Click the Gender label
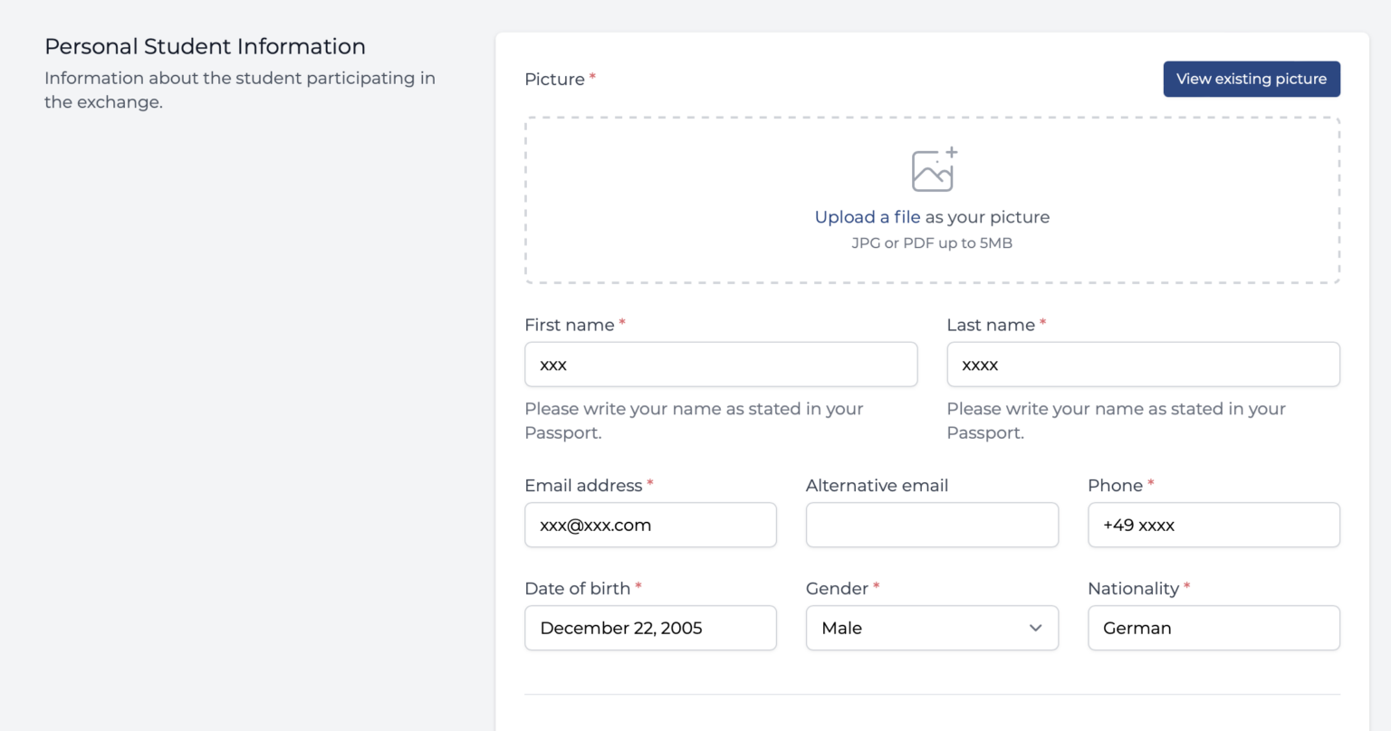This screenshot has height=731, width=1391. pos(837,589)
